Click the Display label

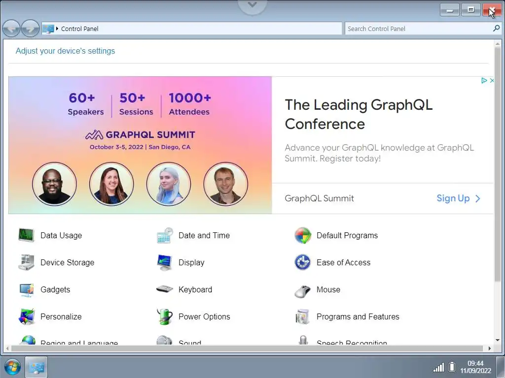tap(191, 262)
